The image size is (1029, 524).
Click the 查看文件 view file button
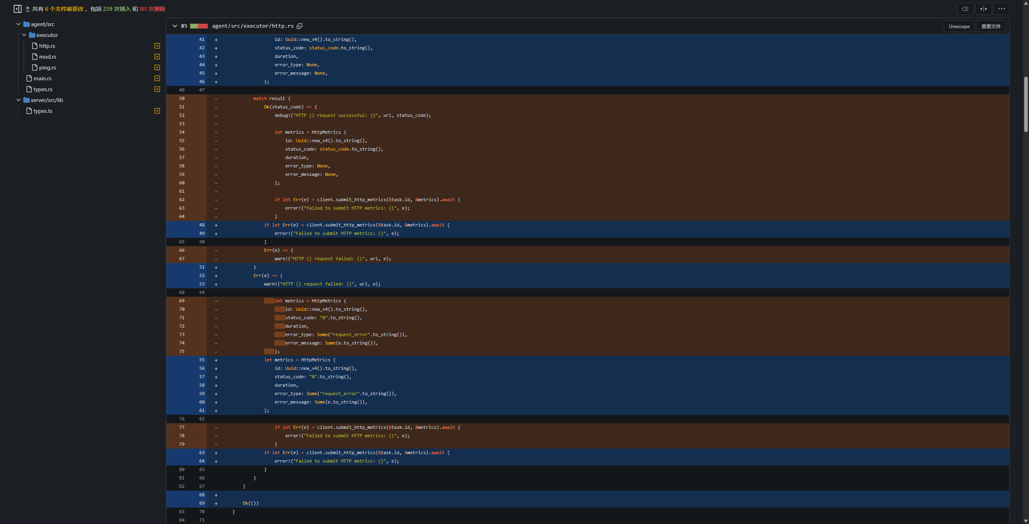click(x=991, y=26)
